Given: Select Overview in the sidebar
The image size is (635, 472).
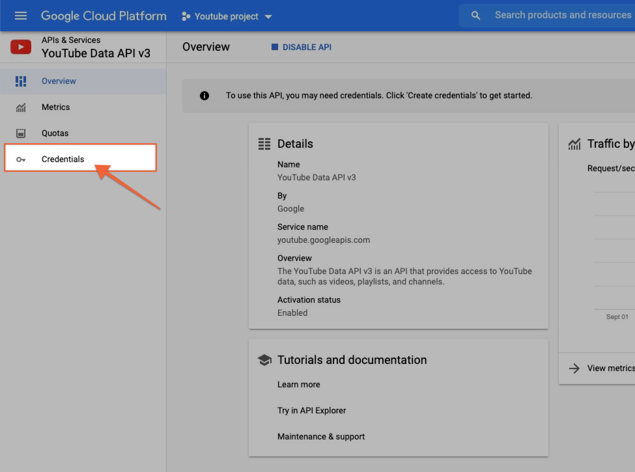Looking at the screenshot, I should pyautogui.click(x=83, y=81).
